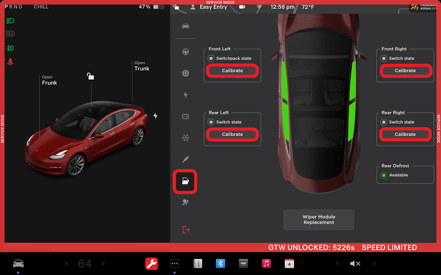The width and height of the screenshot is (441, 275).
Task: Open the red wrench service app
Action: tap(151, 264)
